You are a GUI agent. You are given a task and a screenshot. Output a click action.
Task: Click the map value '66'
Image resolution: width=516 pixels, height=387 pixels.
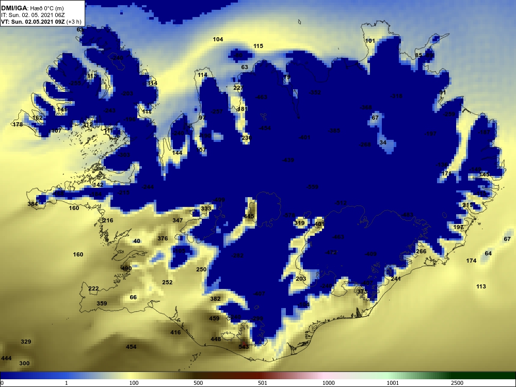pyautogui.click(x=133, y=298)
